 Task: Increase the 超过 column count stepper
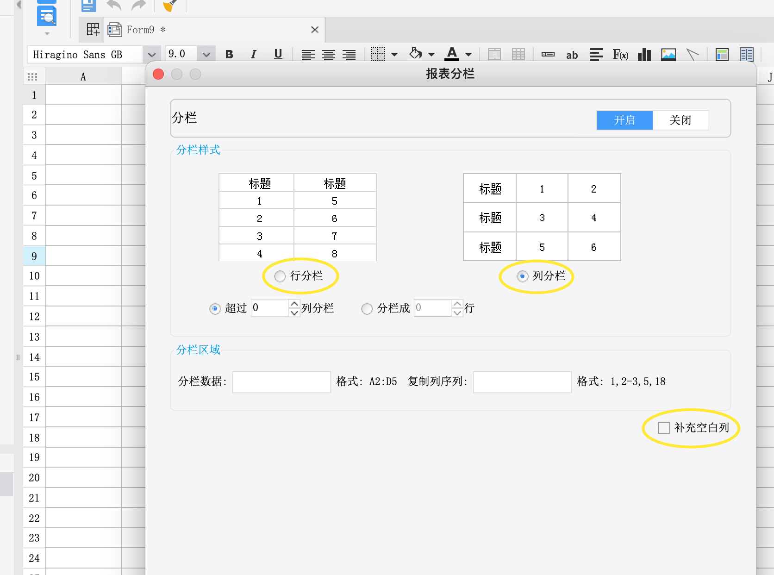point(294,304)
